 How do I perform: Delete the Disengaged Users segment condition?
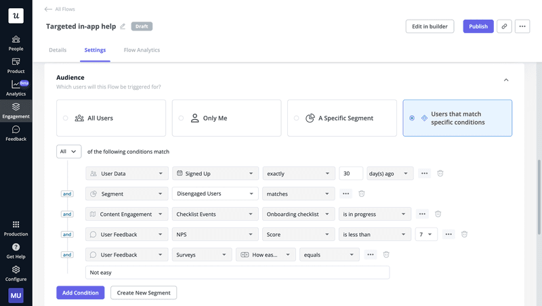(x=362, y=194)
